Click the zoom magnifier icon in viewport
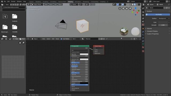This screenshot has width=171, height=96. pos(130,9)
